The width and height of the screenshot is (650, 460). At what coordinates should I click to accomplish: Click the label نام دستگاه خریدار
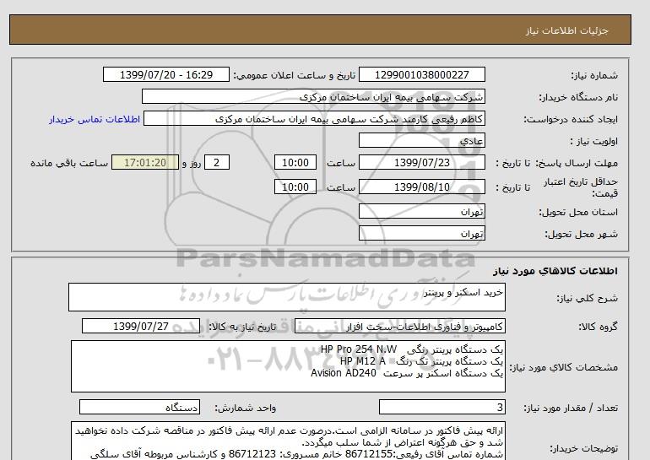click(x=578, y=97)
